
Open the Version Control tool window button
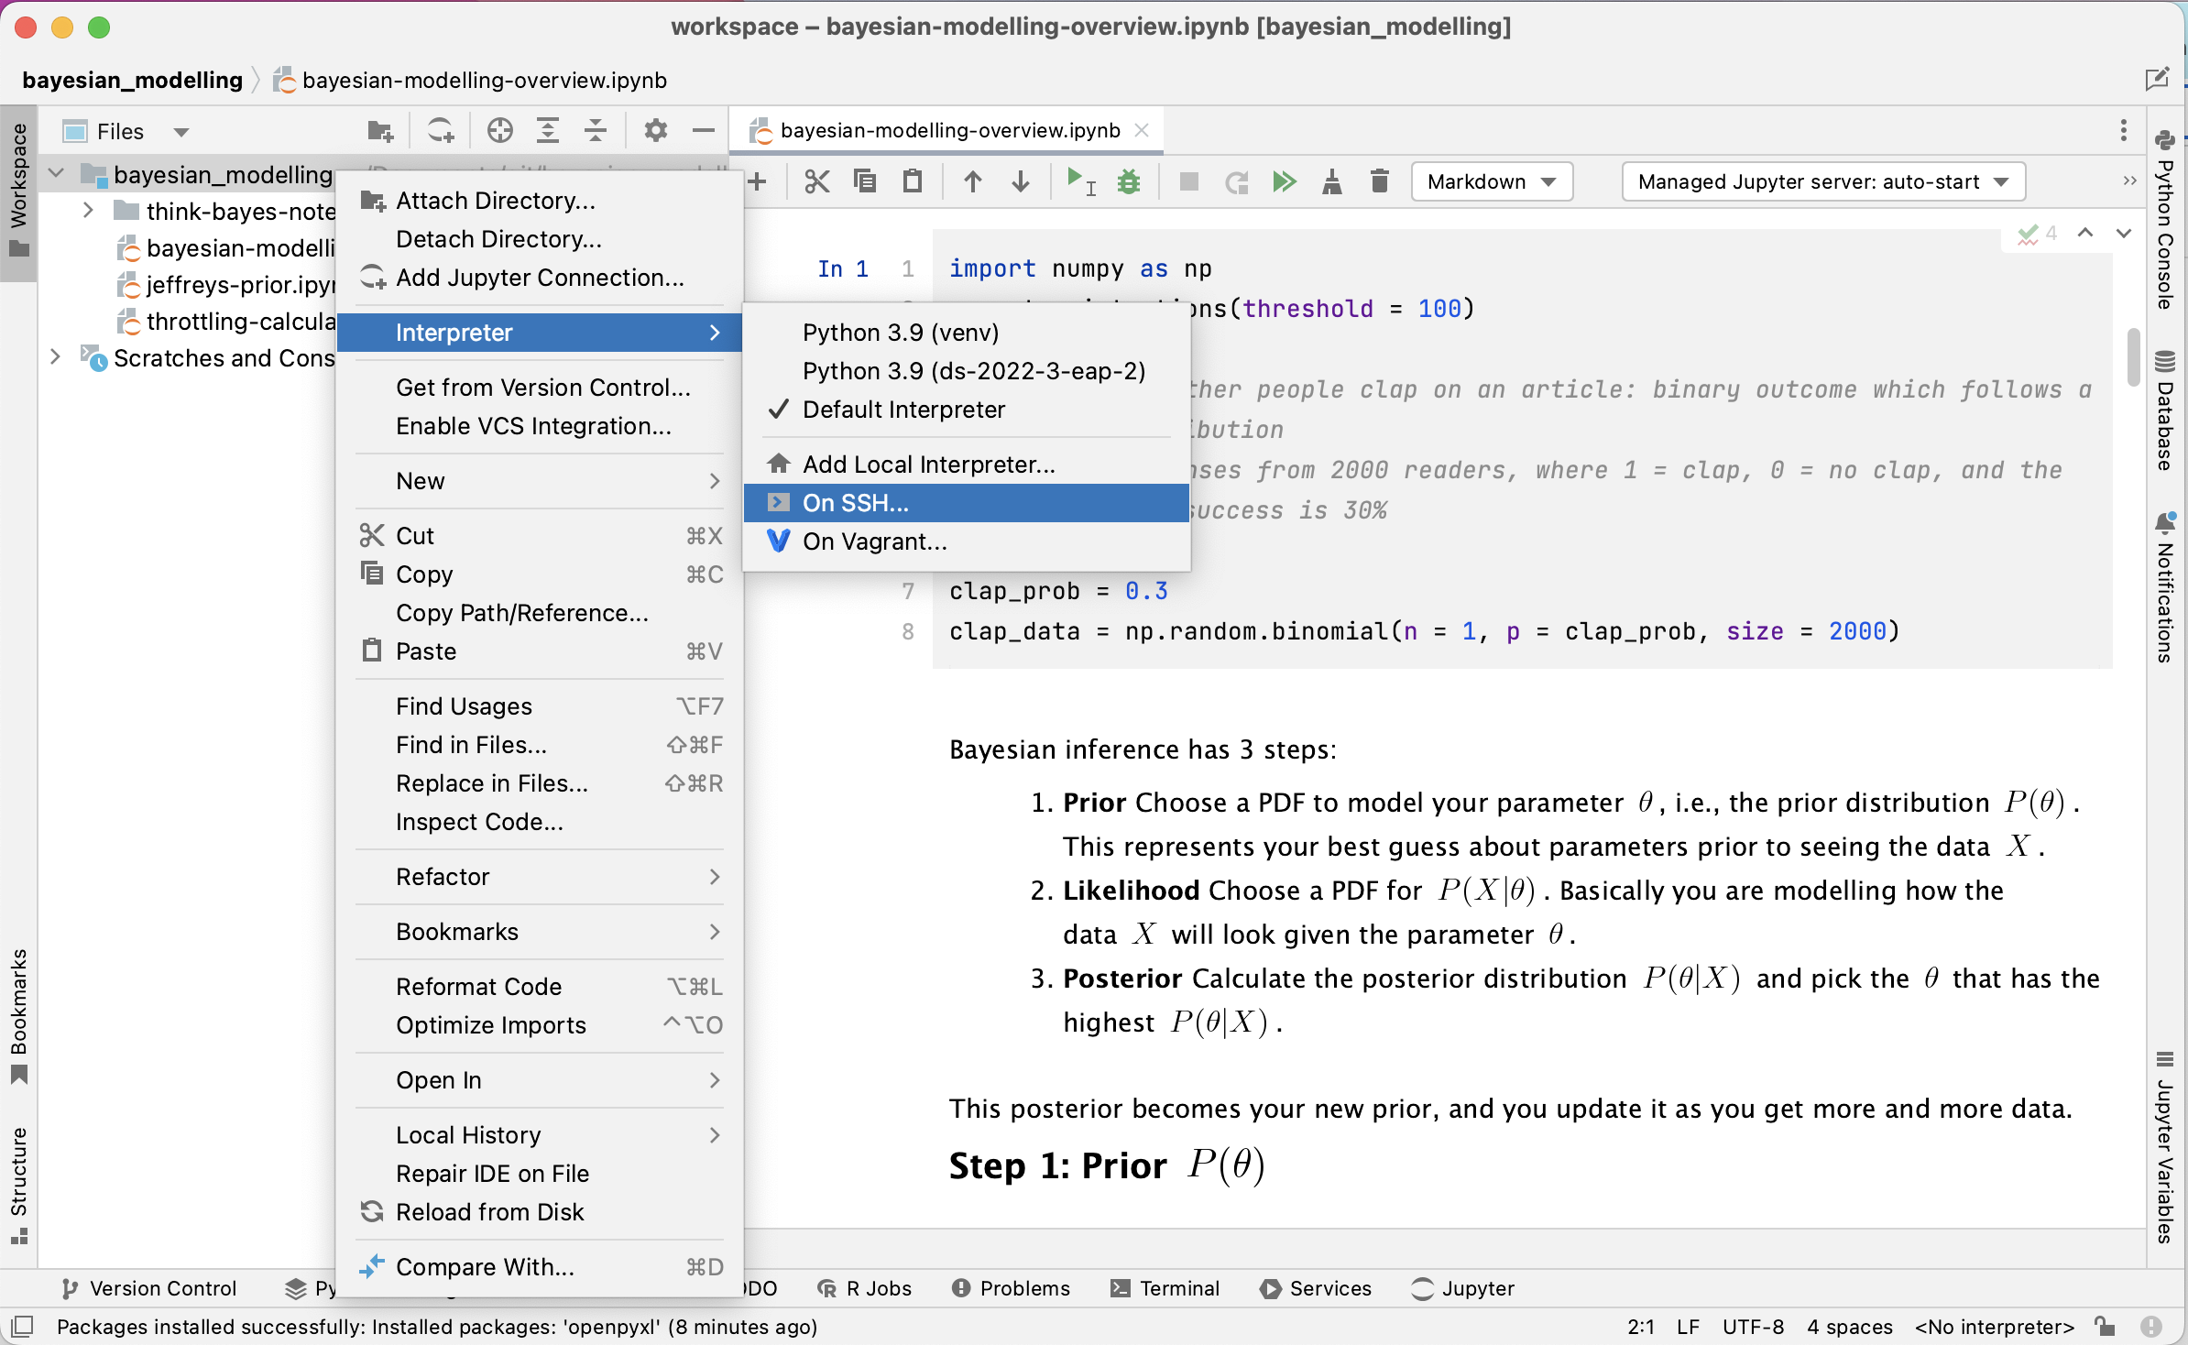(x=149, y=1288)
